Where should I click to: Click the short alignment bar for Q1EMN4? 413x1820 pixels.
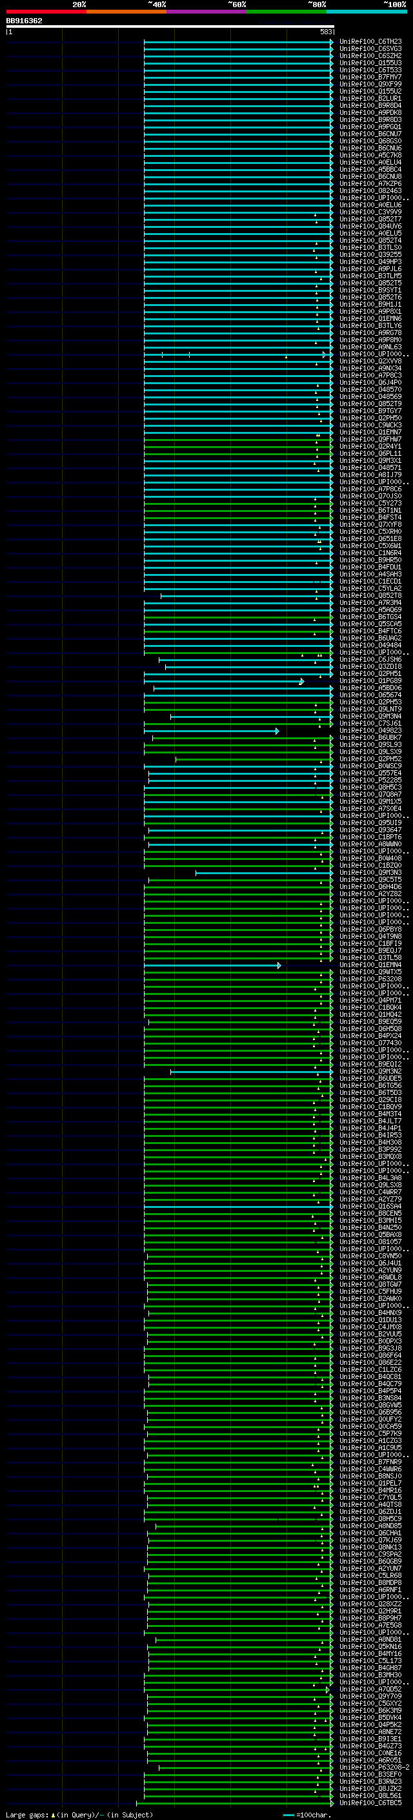click(x=212, y=965)
